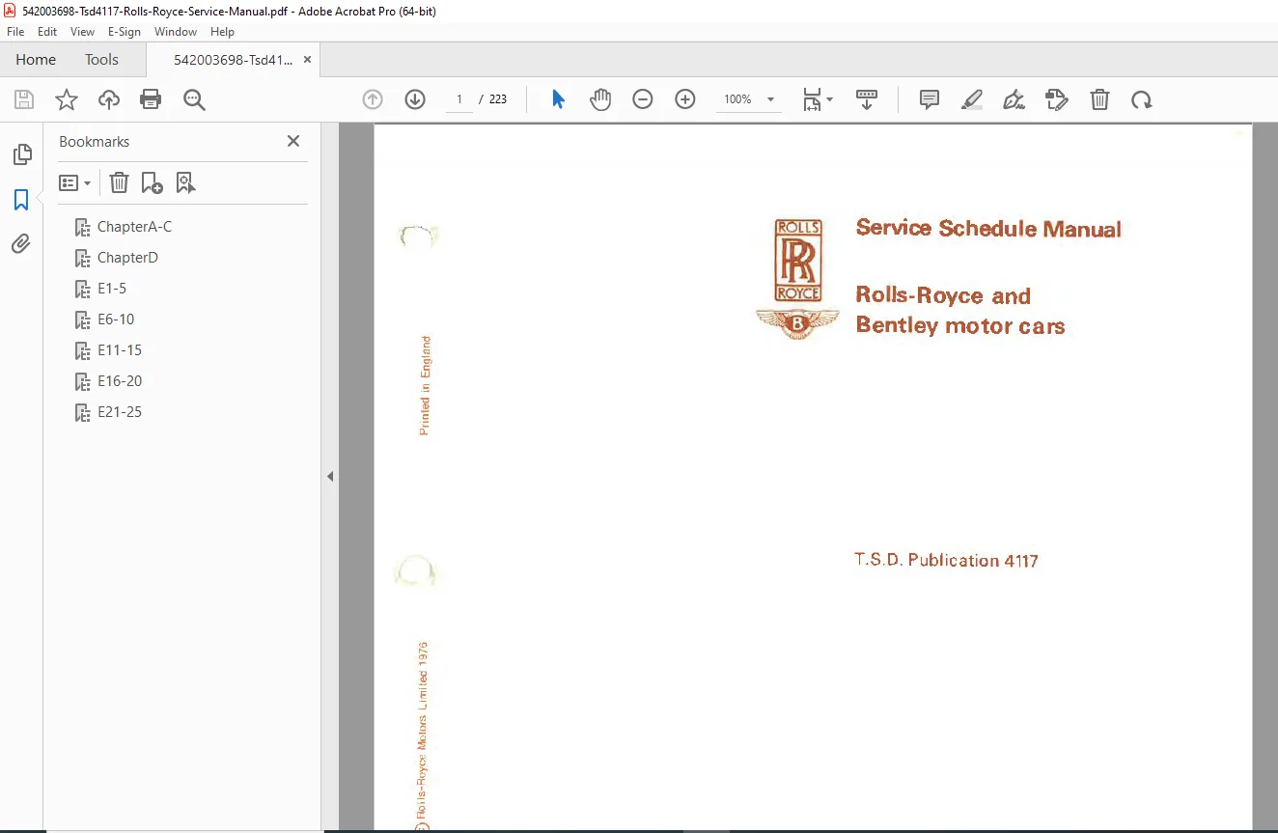
Task: Delete the selected bookmark
Action: point(119,182)
